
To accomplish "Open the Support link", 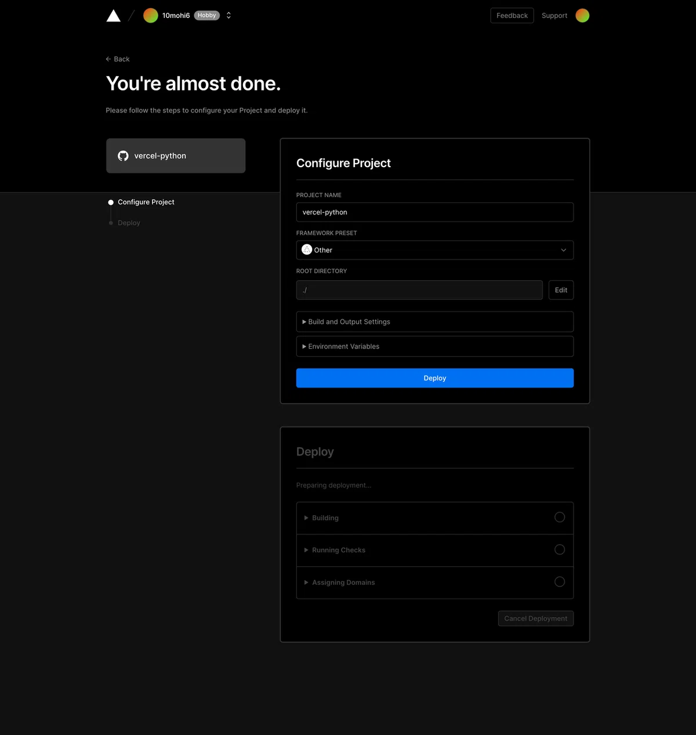I will pyautogui.click(x=554, y=16).
